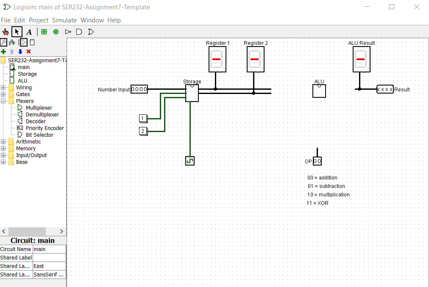Expand the Wiring library folder
The width and height of the screenshot is (429, 287).
(3, 87)
